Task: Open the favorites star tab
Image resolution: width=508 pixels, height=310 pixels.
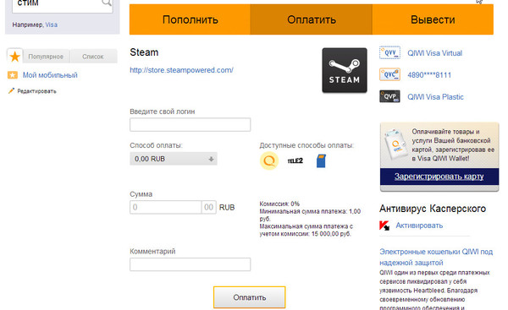Action: 14,57
